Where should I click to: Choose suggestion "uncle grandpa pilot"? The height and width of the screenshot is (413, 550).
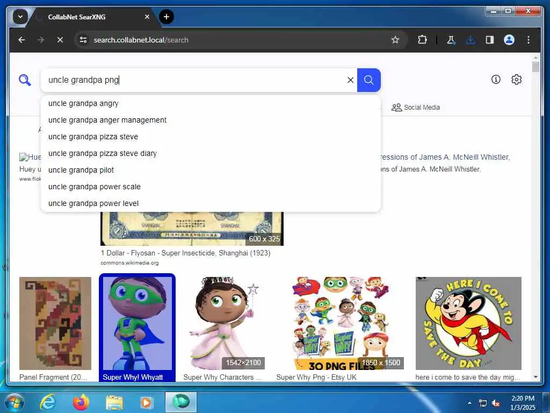211,170
